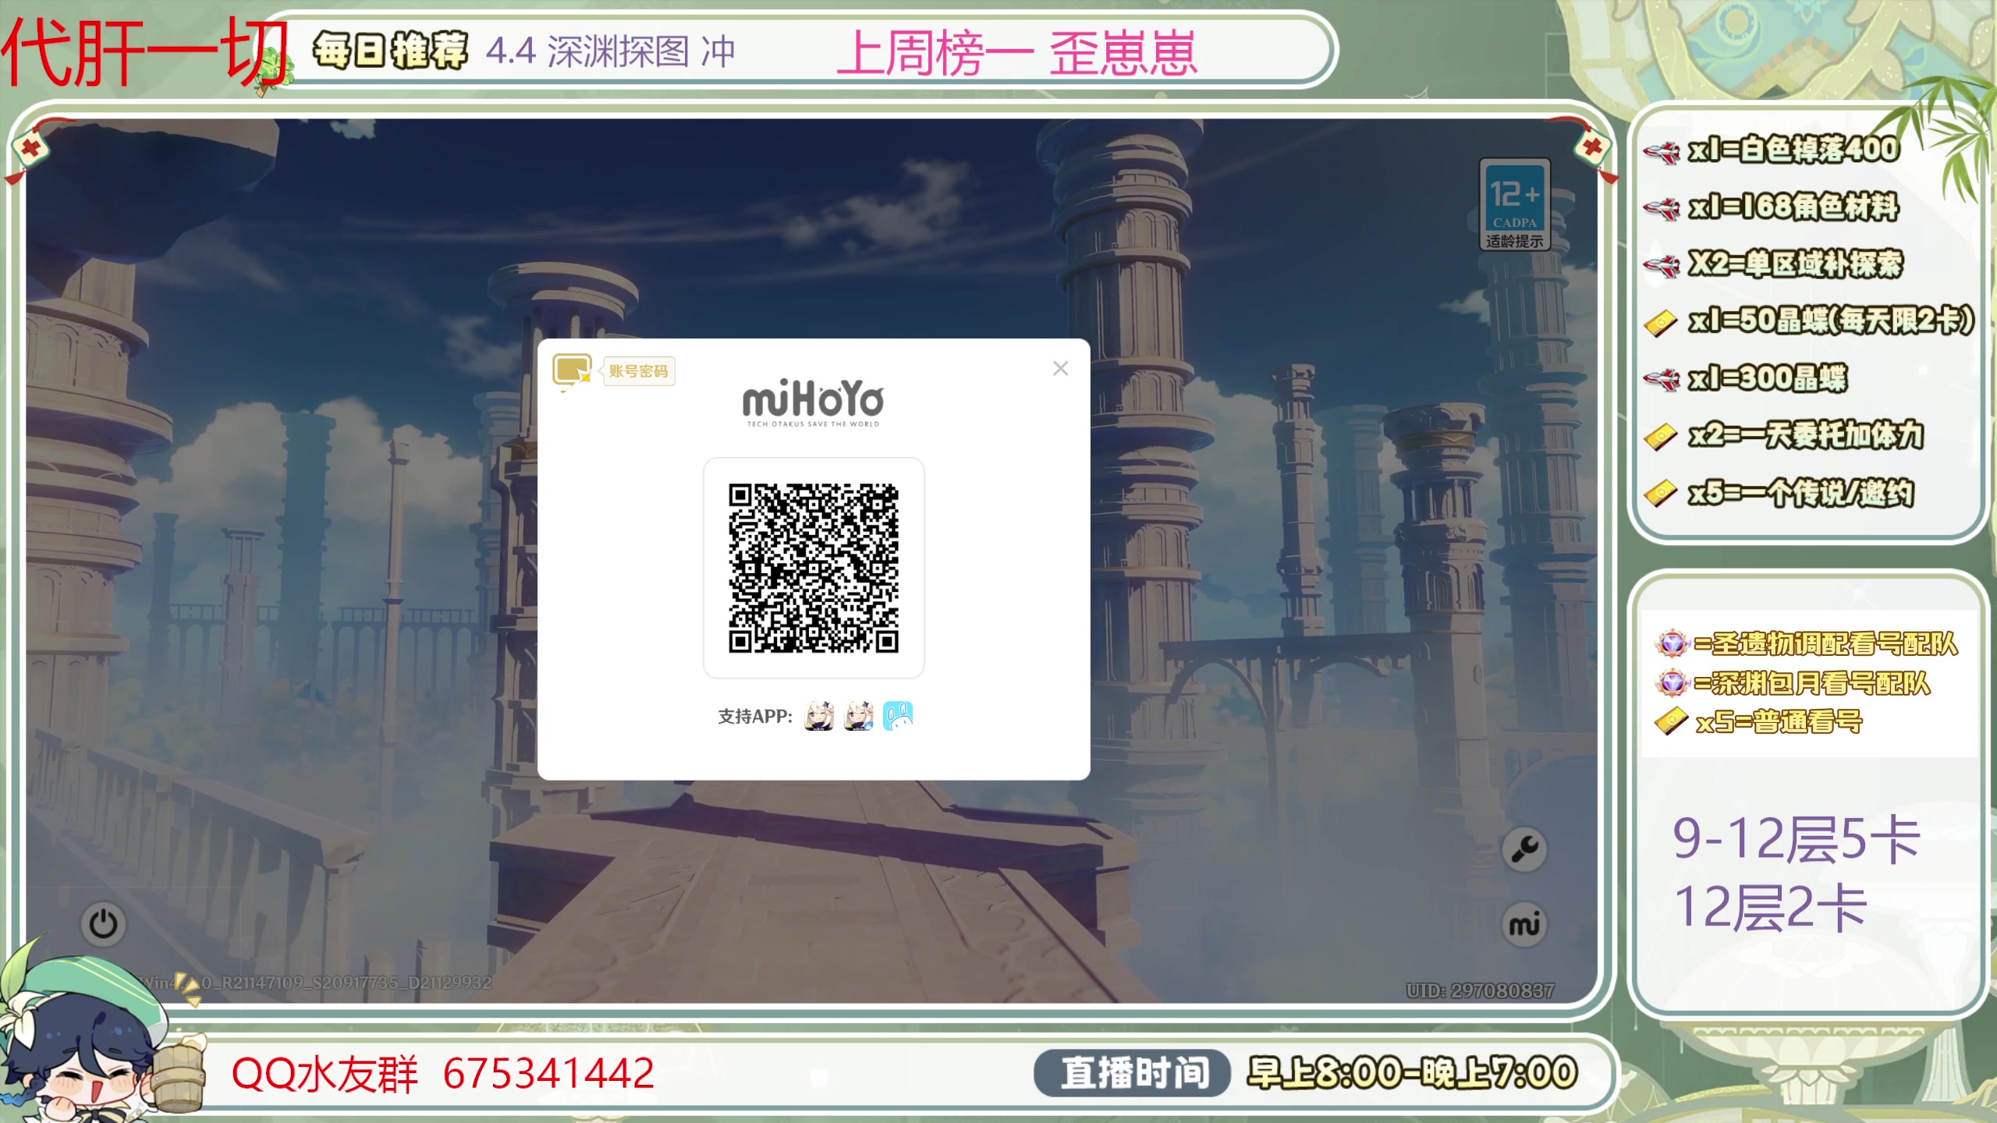Click the game version string at bottom left
The image size is (1997, 1123).
click(x=316, y=983)
